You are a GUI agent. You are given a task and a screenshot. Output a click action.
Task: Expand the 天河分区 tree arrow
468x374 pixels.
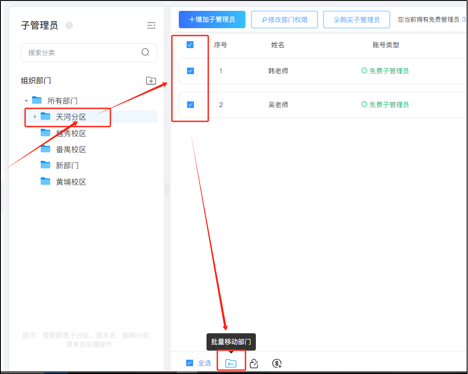35,117
